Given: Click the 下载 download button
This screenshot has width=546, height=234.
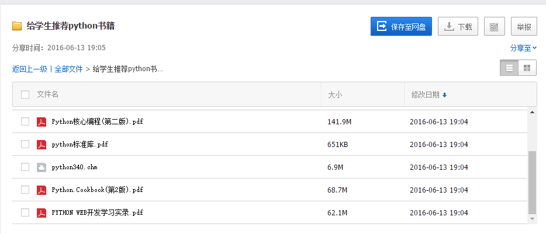Looking at the screenshot, I should pos(458,27).
